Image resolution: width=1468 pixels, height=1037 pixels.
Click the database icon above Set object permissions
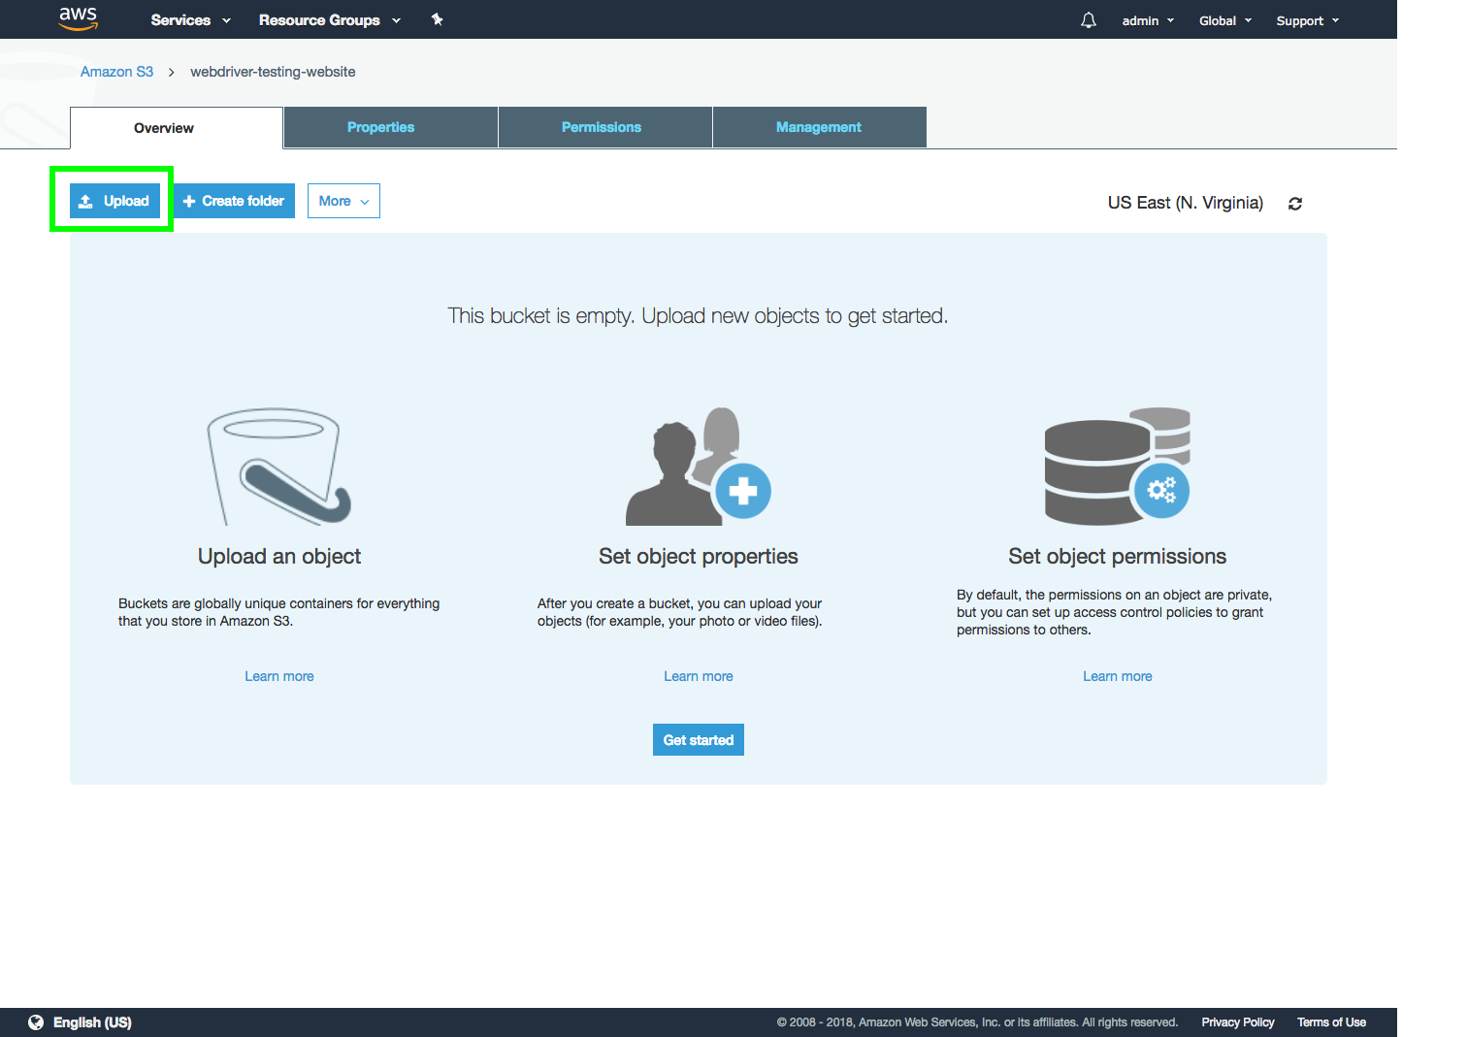(1117, 467)
